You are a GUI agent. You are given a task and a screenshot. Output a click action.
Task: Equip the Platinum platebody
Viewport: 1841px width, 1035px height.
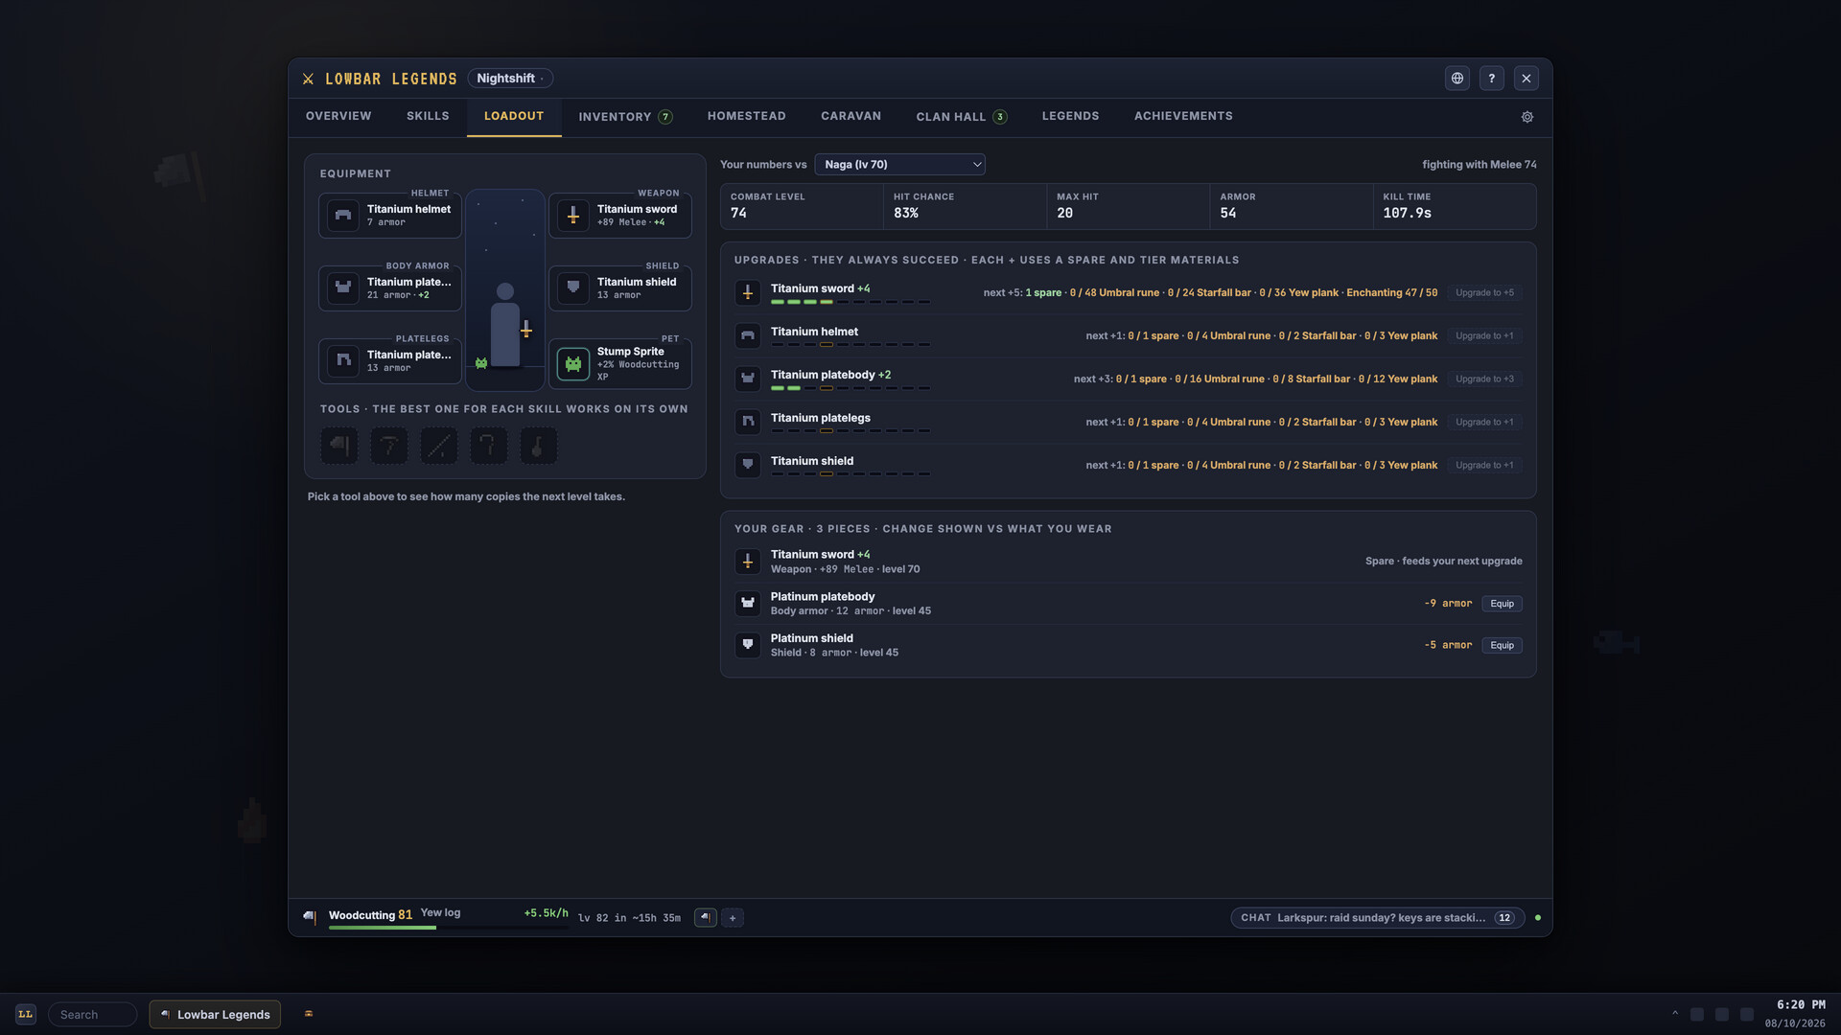point(1502,604)
